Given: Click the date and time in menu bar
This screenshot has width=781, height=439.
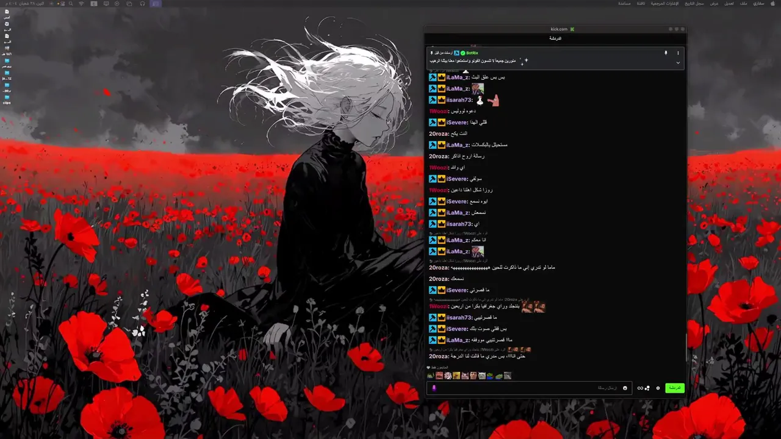Looking at the screenshot, I should (x=24, y=4).
